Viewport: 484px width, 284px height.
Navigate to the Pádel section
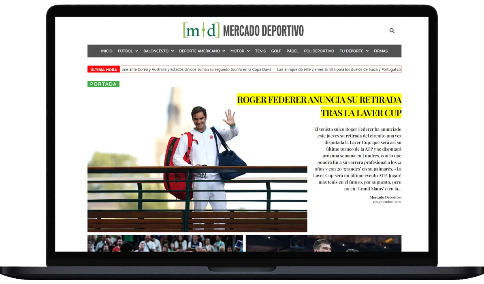[292, 51]
